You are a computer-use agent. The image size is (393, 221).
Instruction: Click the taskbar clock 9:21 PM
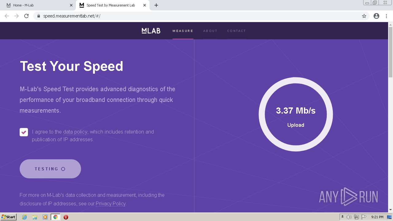(x=377, y=217)
